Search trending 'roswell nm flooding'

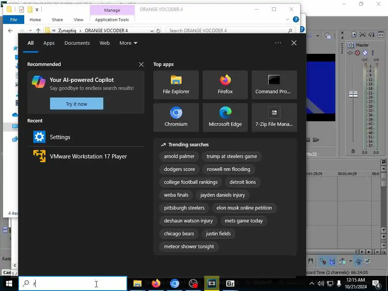[x=228, y=169]
